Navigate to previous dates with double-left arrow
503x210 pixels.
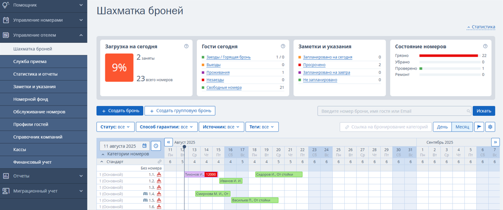(x=169, y=142)
